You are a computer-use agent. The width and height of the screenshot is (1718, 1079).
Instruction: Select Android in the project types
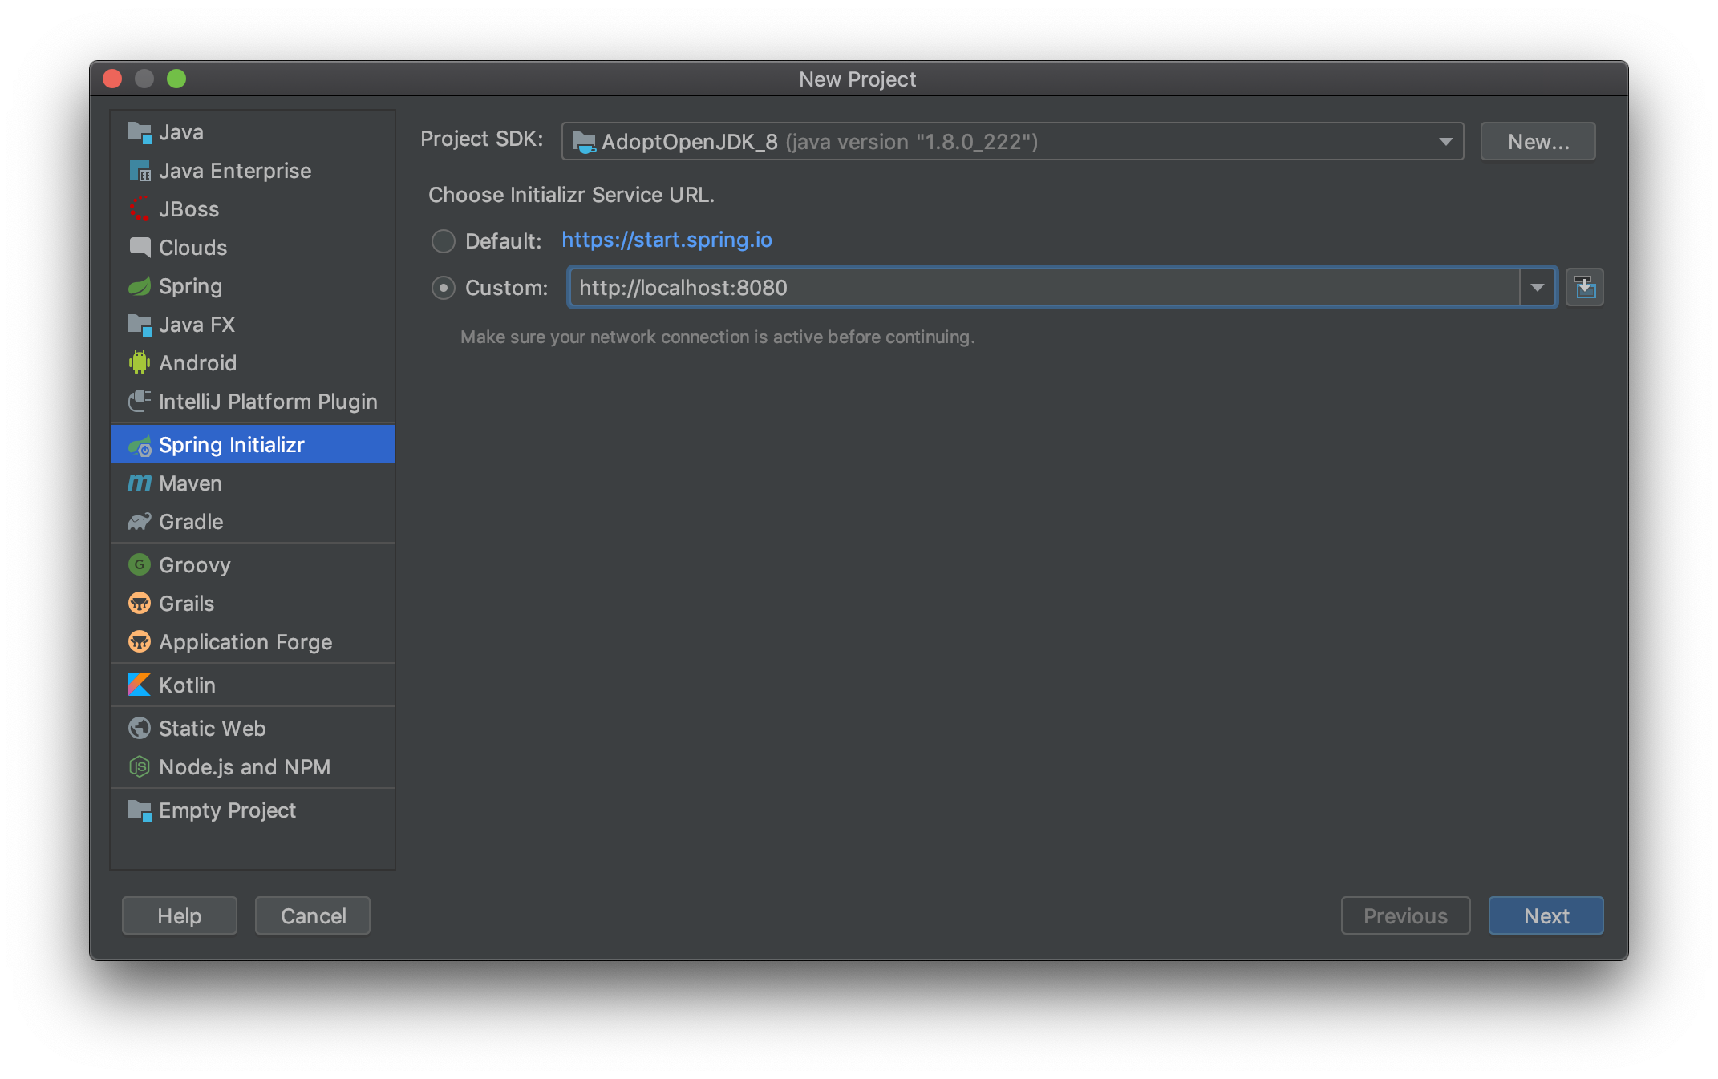tap(253, 363)
